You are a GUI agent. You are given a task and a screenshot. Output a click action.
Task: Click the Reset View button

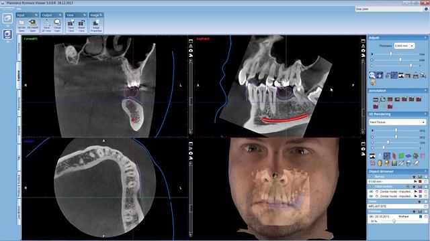tap(81, 25)
